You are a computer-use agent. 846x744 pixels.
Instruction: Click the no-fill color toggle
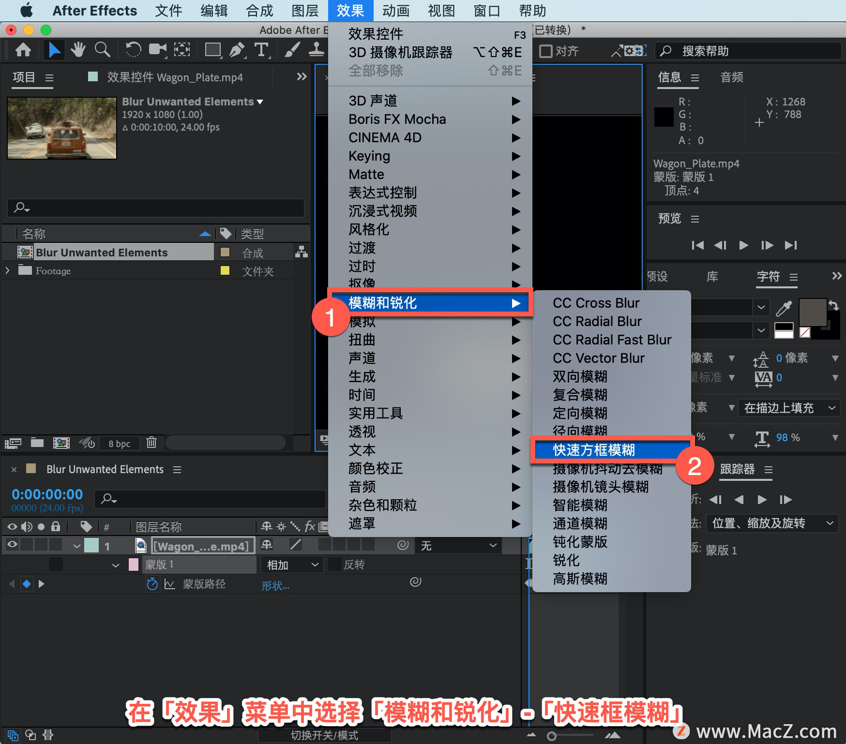(x=805, y=332)
